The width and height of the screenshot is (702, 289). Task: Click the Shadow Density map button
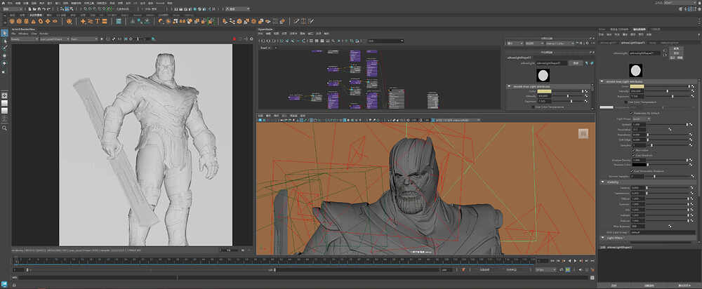691,160
